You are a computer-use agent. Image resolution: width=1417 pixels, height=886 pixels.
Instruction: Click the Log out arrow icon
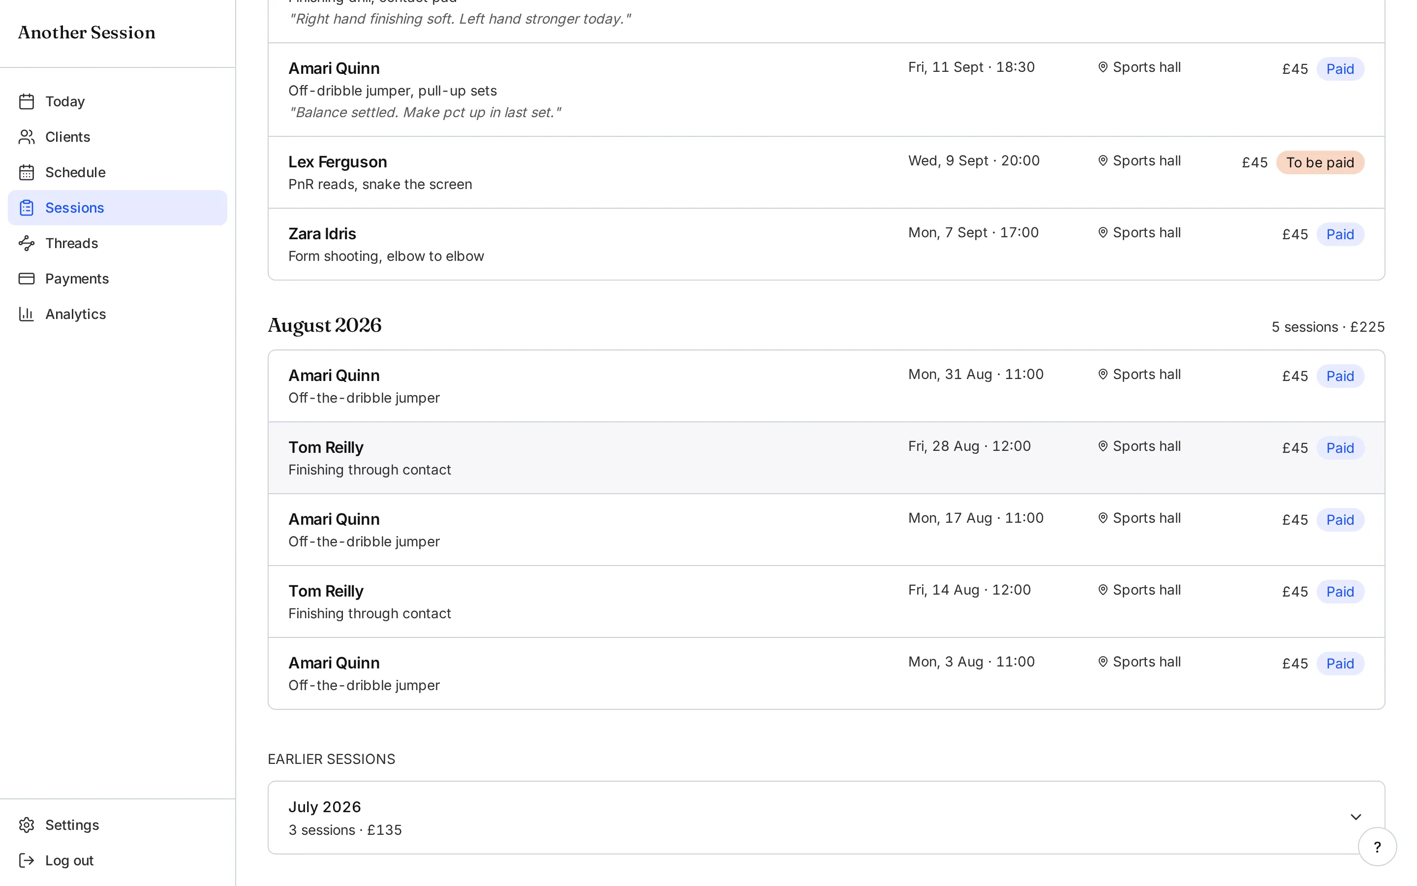pyautogui.click(x=27, y=860)
